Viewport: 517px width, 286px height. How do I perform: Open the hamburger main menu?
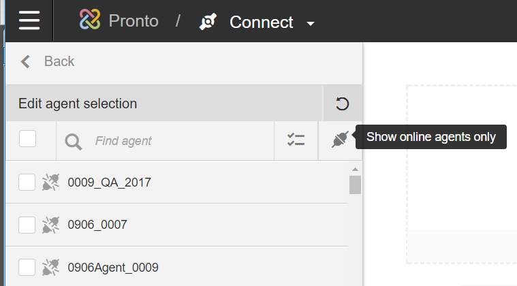[x=30, y=20]
